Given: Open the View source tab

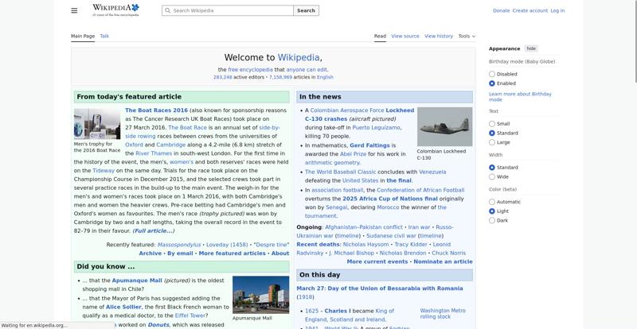Looking at the screenshot, I should (405, 36).
